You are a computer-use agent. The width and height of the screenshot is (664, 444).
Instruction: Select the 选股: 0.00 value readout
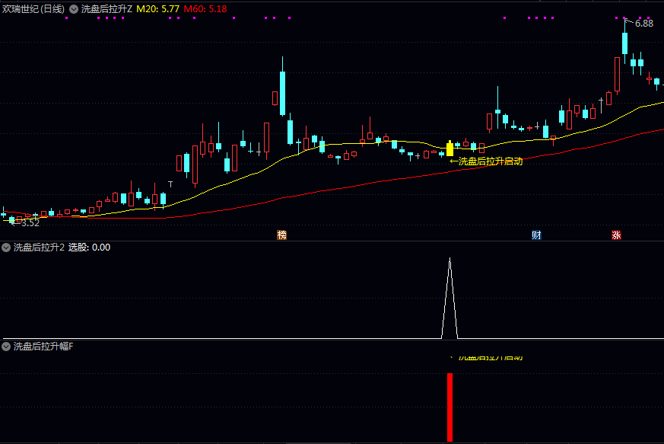89,248
